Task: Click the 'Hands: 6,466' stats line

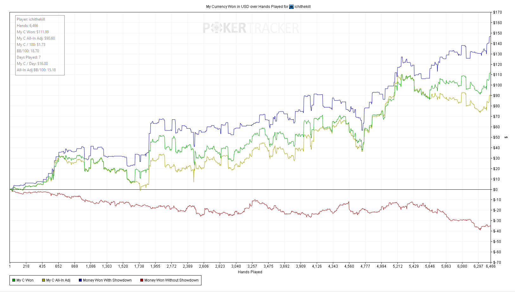Action: point(28,26)
